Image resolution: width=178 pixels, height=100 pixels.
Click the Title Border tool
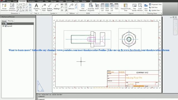coord(134,7)
